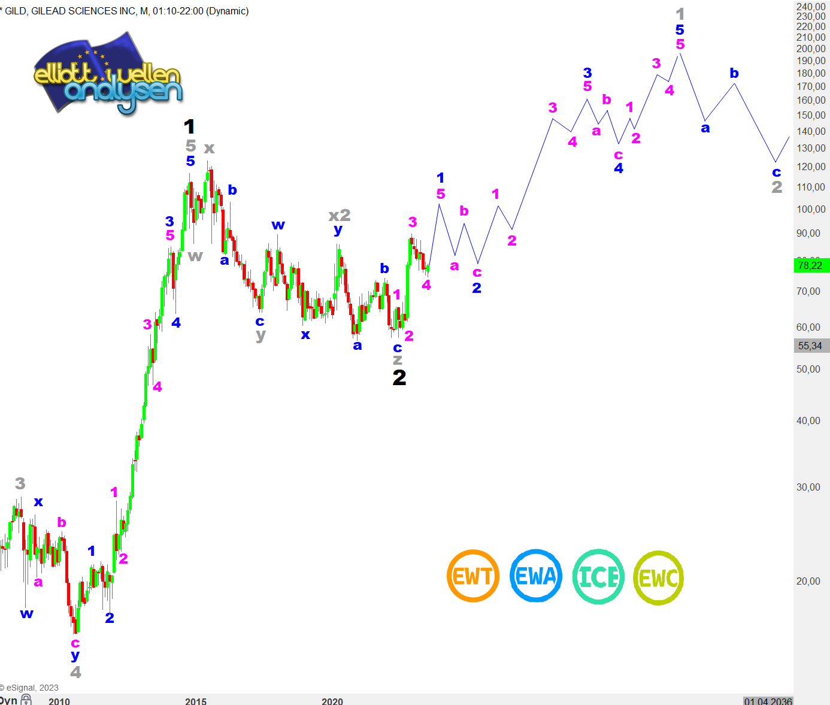Screen dimensions: 830x705
Task: Click the yellow-green EWC circle badge
Action: (659, 578)
